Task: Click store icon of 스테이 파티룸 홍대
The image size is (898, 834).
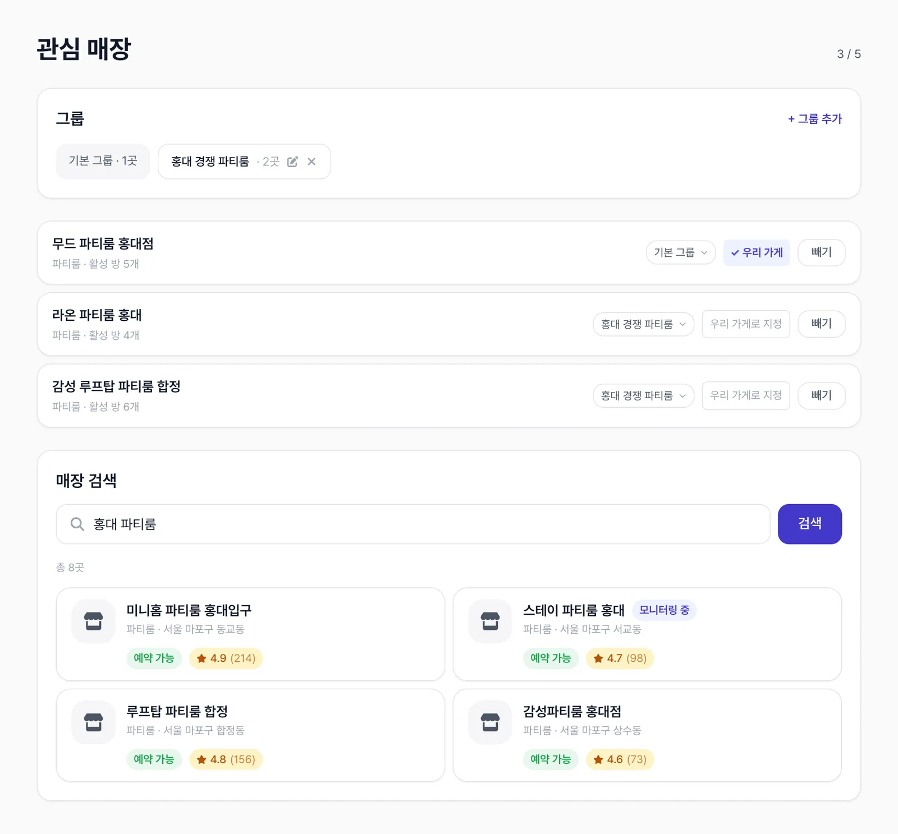Action: (x=491, y=621)
